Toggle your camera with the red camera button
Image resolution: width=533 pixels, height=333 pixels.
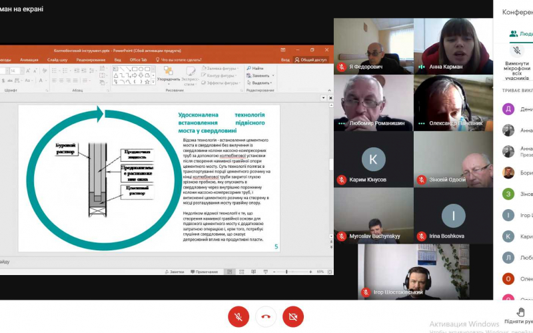(293, 316)
